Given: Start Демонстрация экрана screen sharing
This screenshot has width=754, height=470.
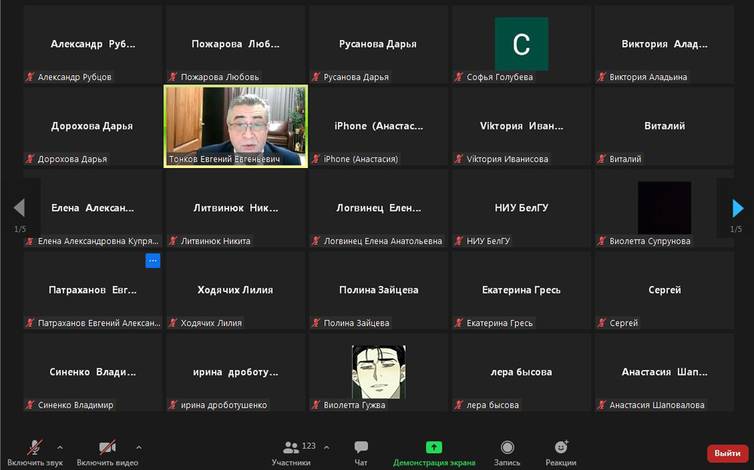Looking at the screenshot, I should pos(434,452).
